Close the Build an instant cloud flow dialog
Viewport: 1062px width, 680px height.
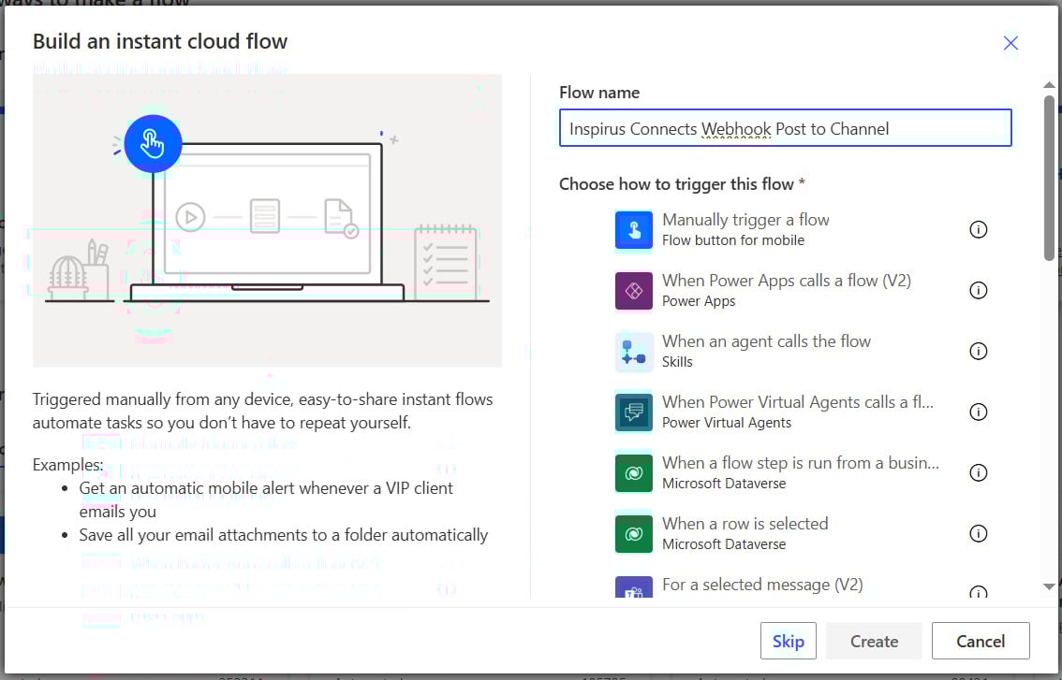point(1010,43)
